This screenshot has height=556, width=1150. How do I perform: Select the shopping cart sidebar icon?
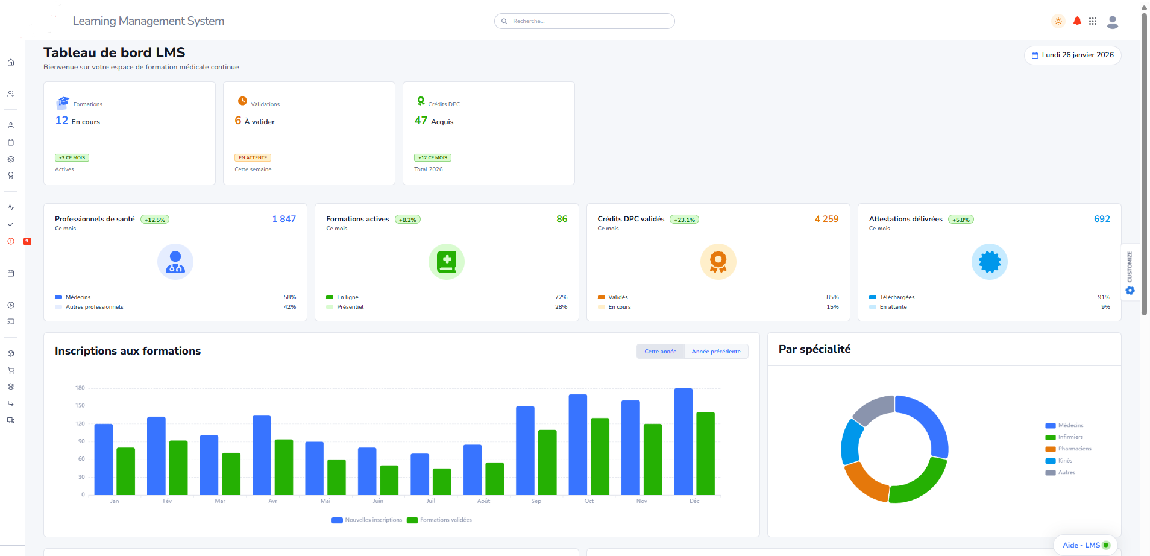[11, 370]
